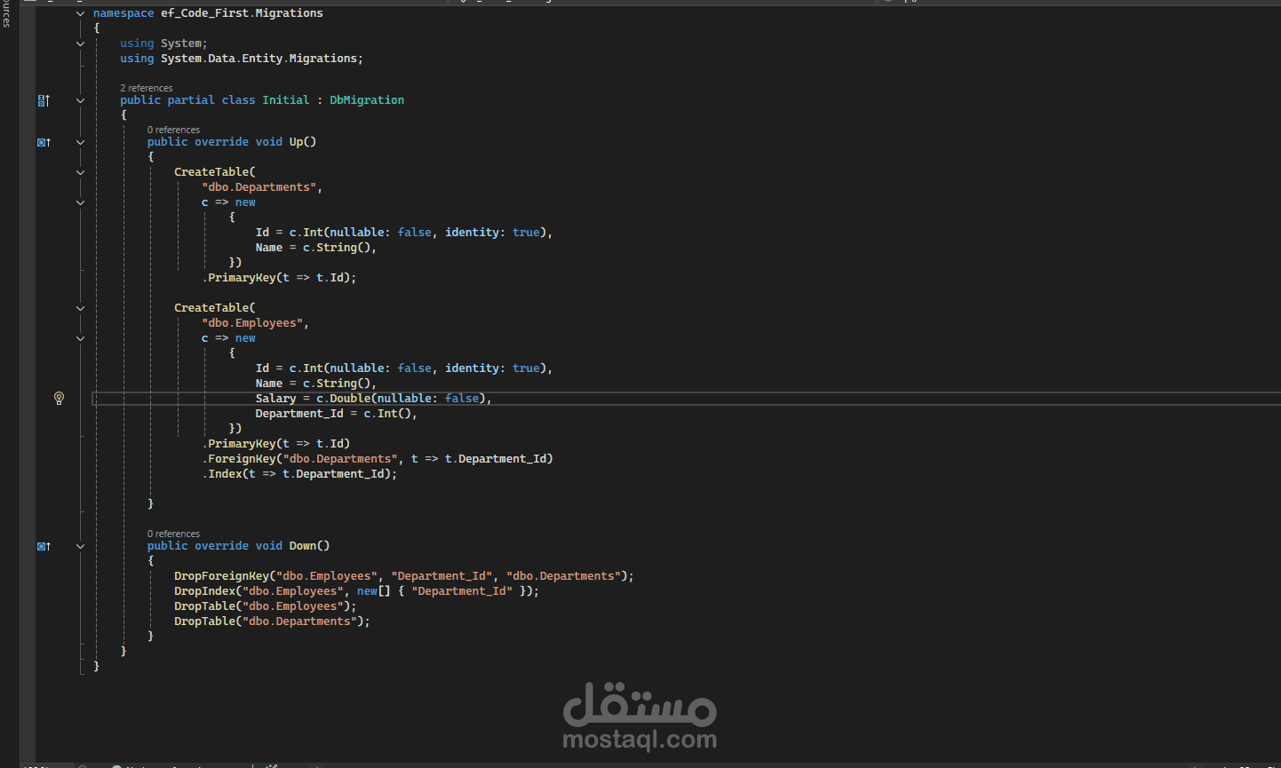Collapse the Initial class definition

80,100
